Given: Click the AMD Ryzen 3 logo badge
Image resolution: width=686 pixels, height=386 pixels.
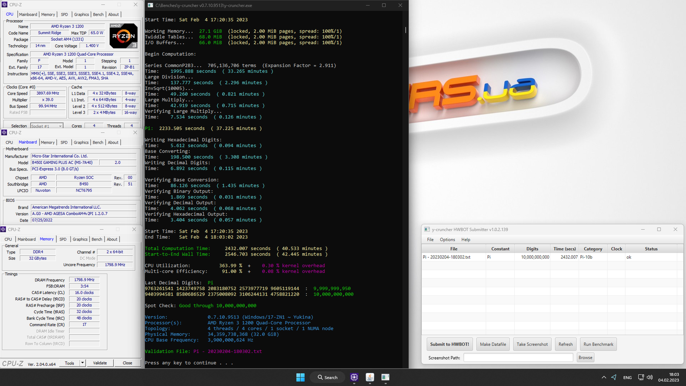Looking at the screenshot, I should (124, 36).
